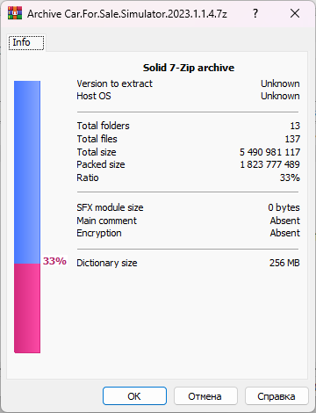This screenshot has width=316, height=413.
Task: Open help via the Справка button
Action: coord(276,396)
